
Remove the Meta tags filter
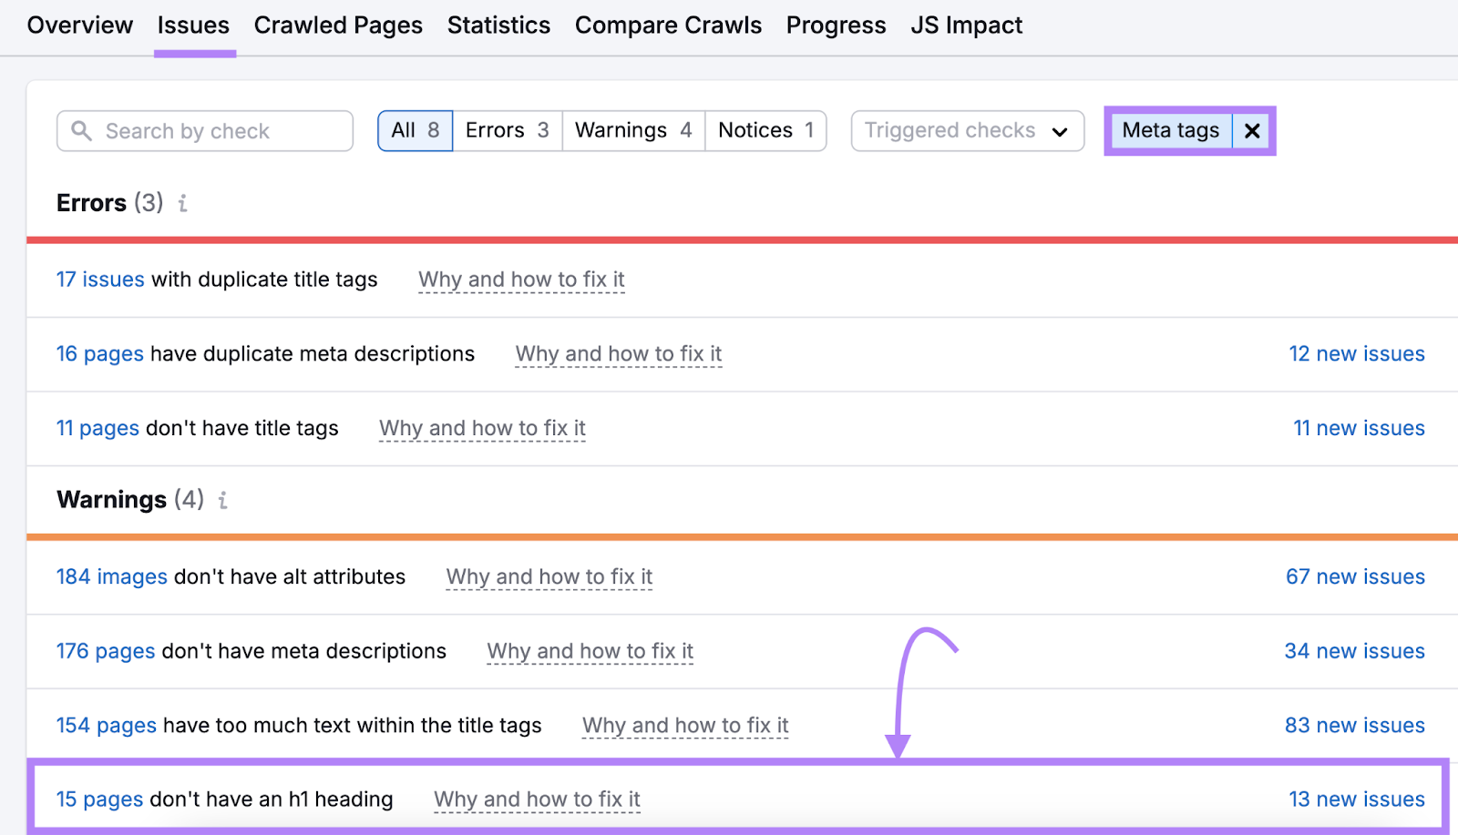pos(1251,130)
